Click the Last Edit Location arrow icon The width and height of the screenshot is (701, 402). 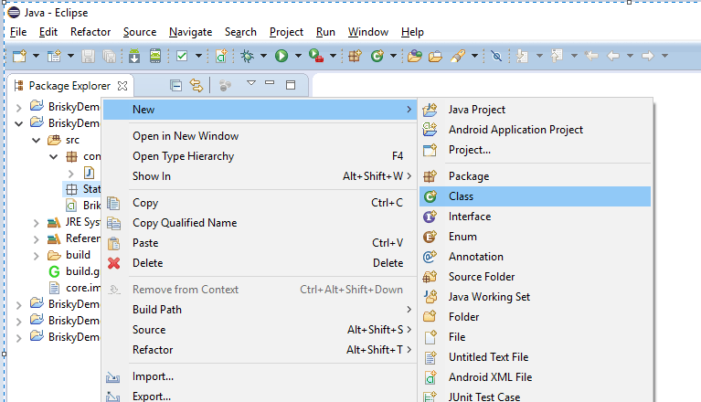pos(591,56)
